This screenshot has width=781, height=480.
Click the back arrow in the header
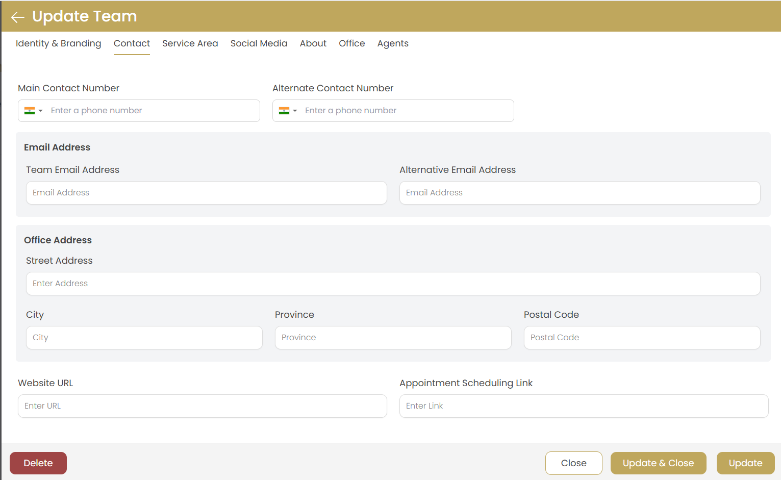point(17,16)
